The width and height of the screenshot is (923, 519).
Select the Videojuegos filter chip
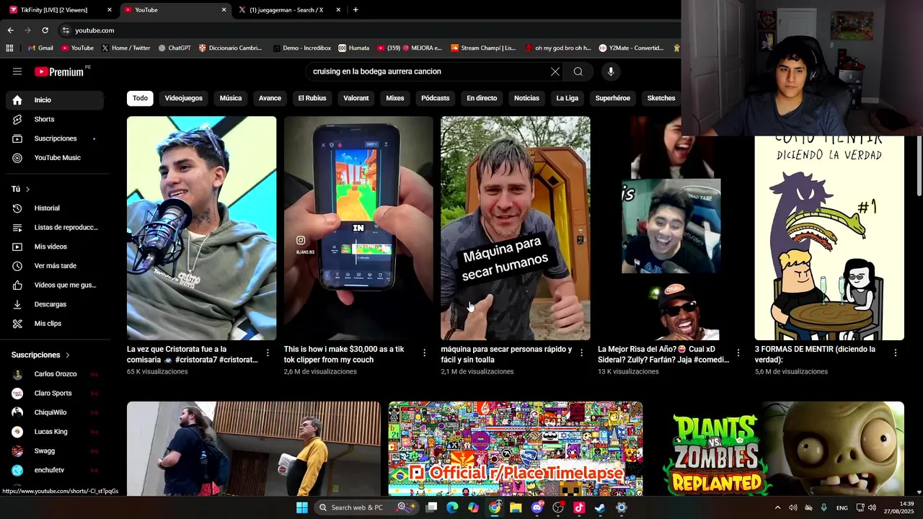(x=184, y=98)
